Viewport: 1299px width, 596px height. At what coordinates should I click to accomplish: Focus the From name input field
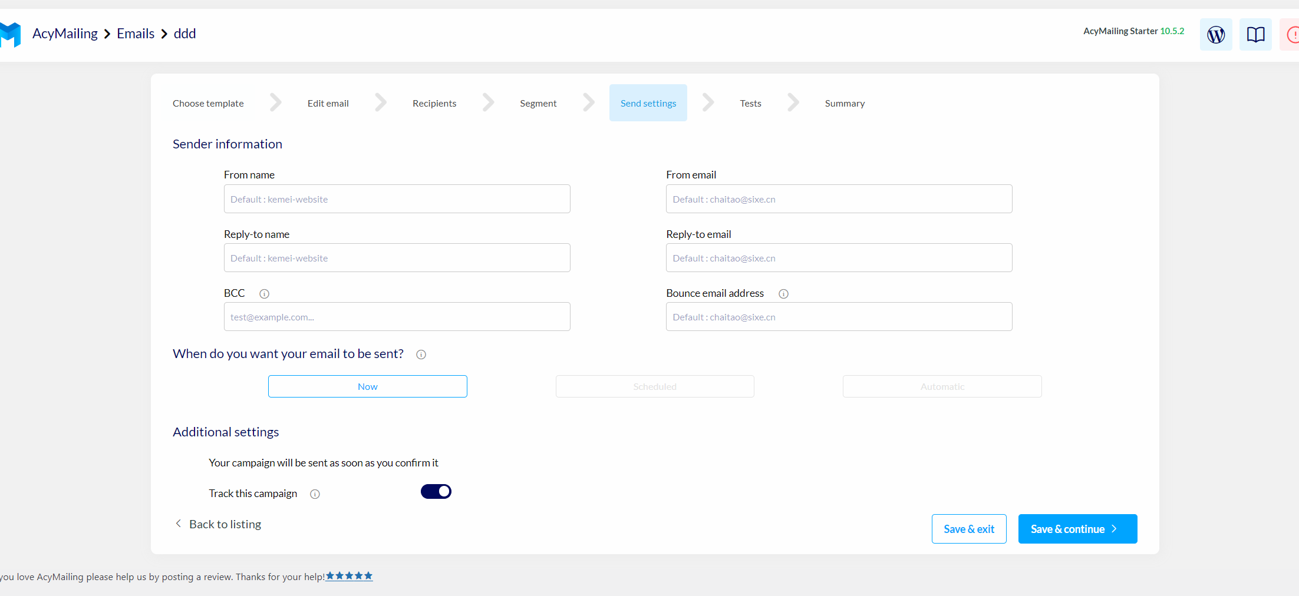[397, 199]
